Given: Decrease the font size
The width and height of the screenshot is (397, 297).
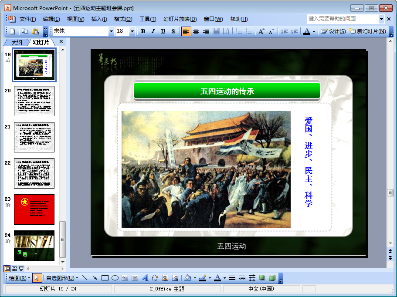Looking at the screenshot, I should click(x=271, y=31).
